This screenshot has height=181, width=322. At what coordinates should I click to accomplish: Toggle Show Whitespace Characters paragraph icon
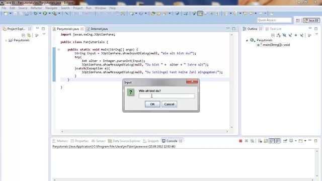click(x=217, y=14)
